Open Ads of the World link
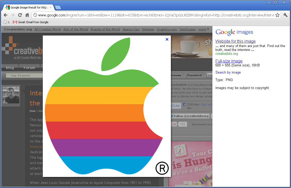The height and width of the screenshot is (188, 291). (x=76, y=29)
